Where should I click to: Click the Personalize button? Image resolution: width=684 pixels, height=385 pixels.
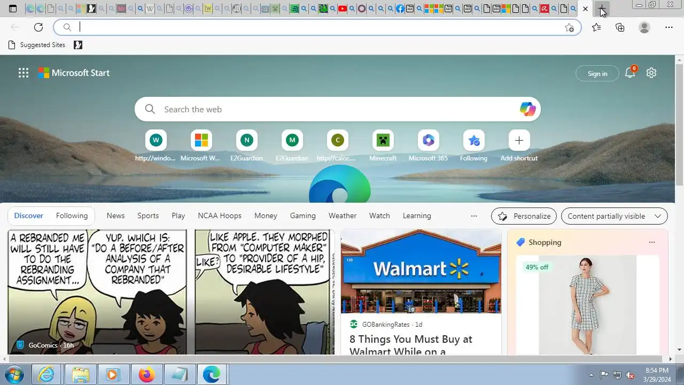pos(524,216)
